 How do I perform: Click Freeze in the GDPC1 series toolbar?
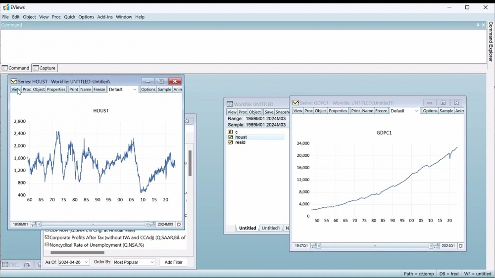(x=381, y=111)
